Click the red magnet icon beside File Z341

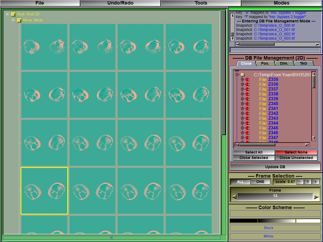[x=247, y=108]
